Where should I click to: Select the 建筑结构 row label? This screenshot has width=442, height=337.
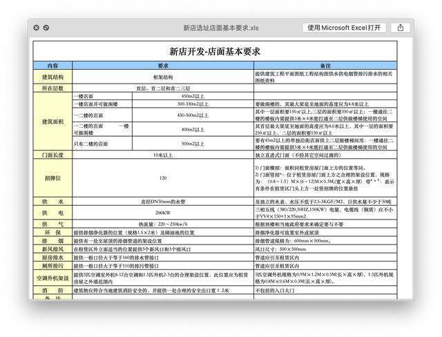pyautogui.click(x=53, y=77)
